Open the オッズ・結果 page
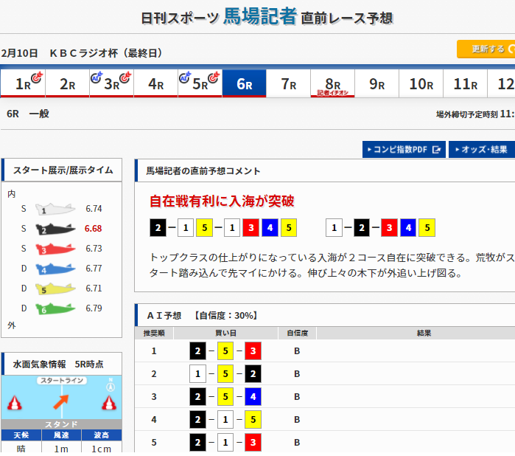515x456 pixels. point(482,149)
